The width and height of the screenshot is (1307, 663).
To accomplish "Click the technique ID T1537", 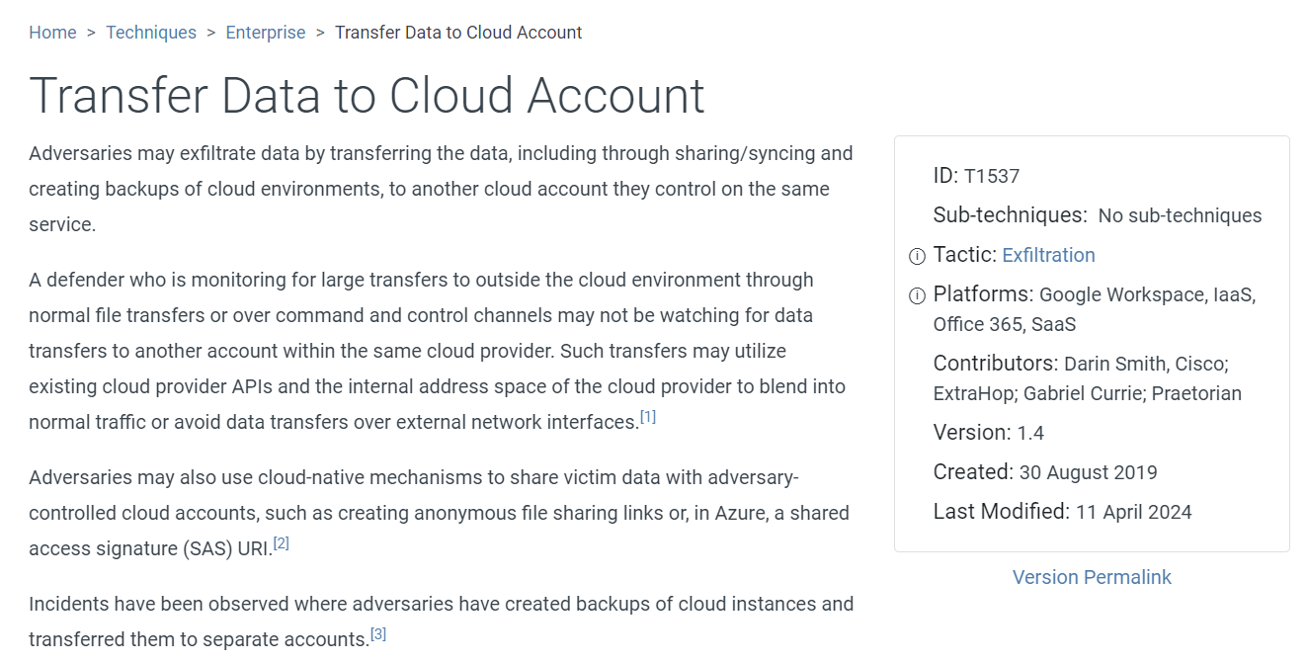I will point(991,177).
